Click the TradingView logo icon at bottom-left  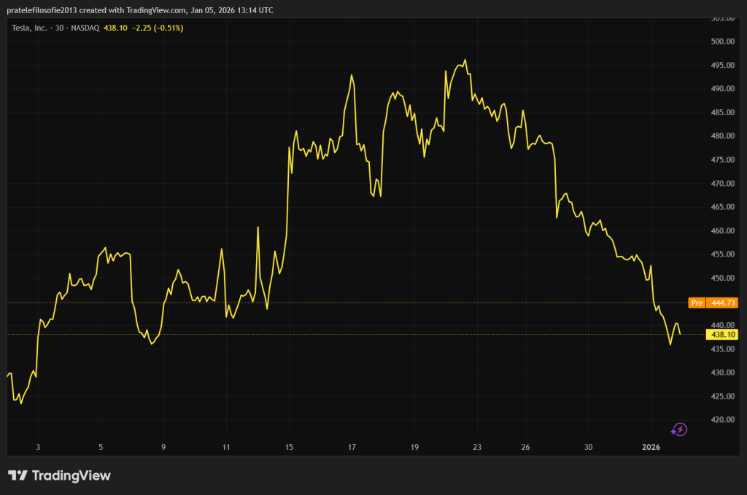point(18,475)
